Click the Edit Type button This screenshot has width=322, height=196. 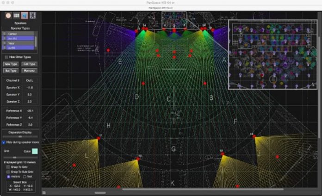tap(29, 64)
